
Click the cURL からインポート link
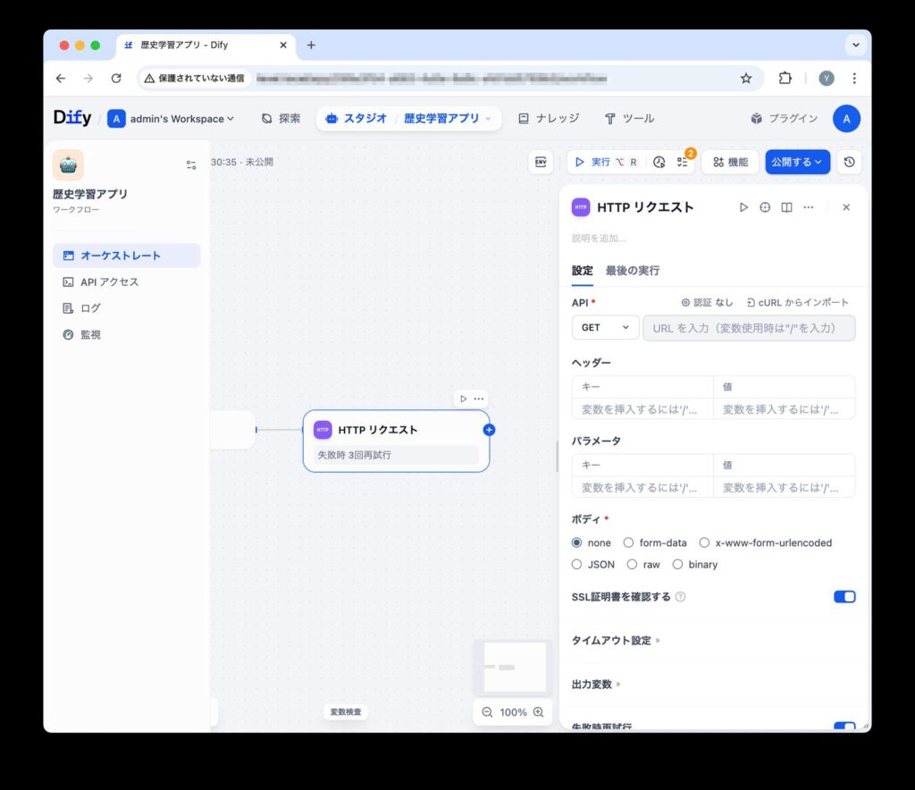click(x=802, y=302)
